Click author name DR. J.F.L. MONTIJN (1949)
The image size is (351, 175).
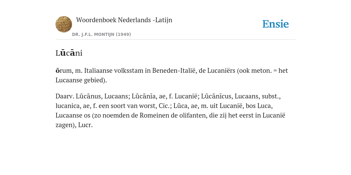point(101,35)
